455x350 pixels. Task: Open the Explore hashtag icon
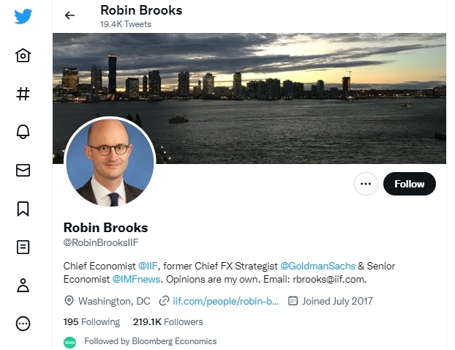tap(23, 94)
